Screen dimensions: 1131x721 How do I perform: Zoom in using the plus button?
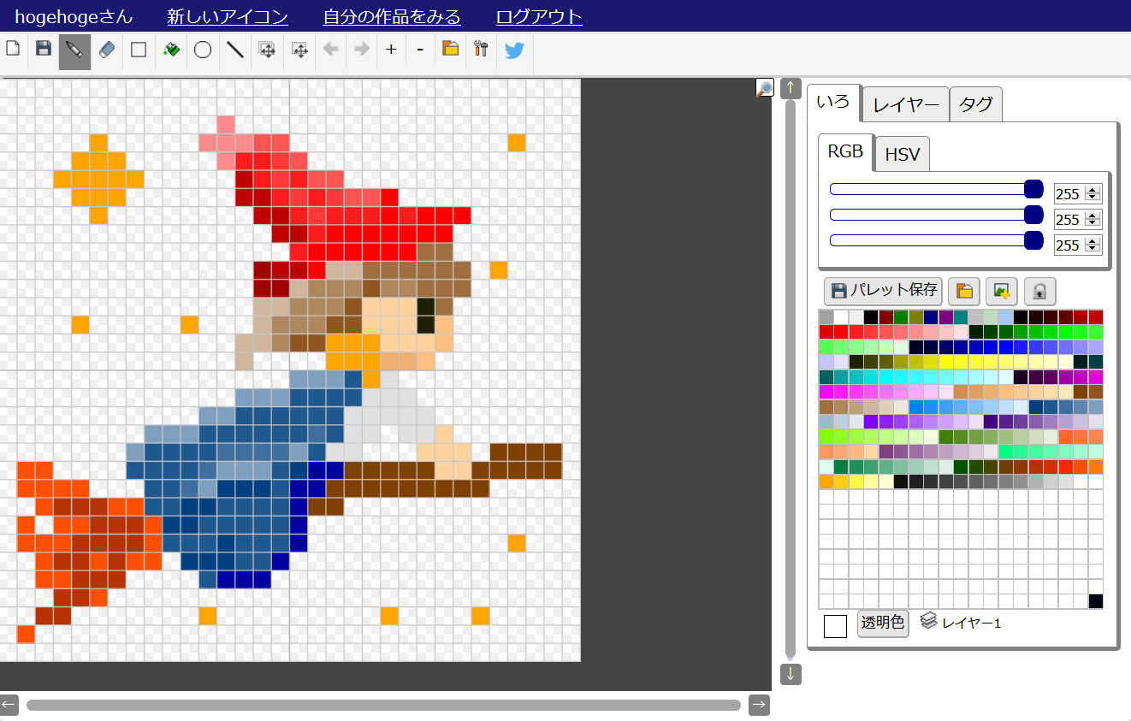390,50
